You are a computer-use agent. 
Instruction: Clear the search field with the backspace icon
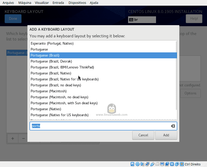[x=173, y=126]
